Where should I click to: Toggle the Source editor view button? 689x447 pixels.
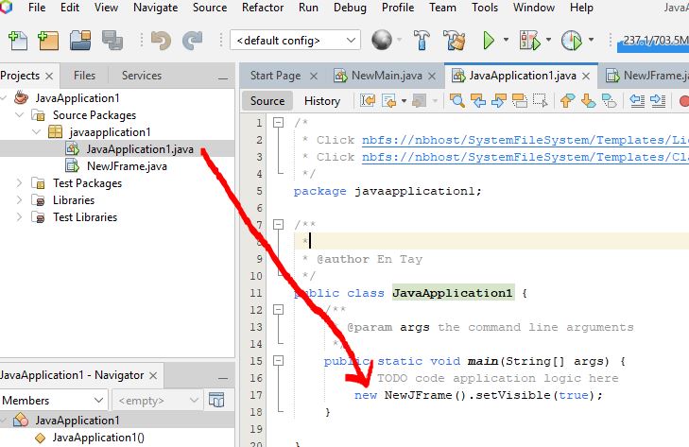[x=267, y=101]
